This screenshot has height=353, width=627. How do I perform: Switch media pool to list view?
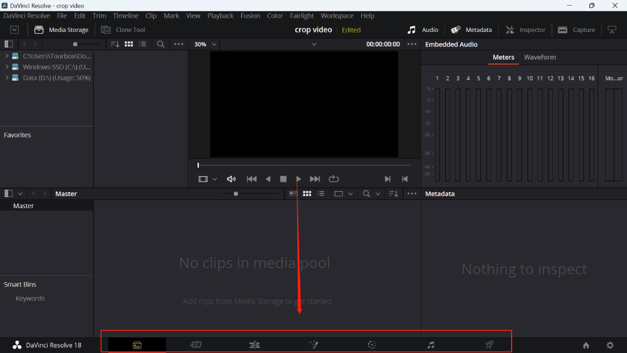[320, 194]
